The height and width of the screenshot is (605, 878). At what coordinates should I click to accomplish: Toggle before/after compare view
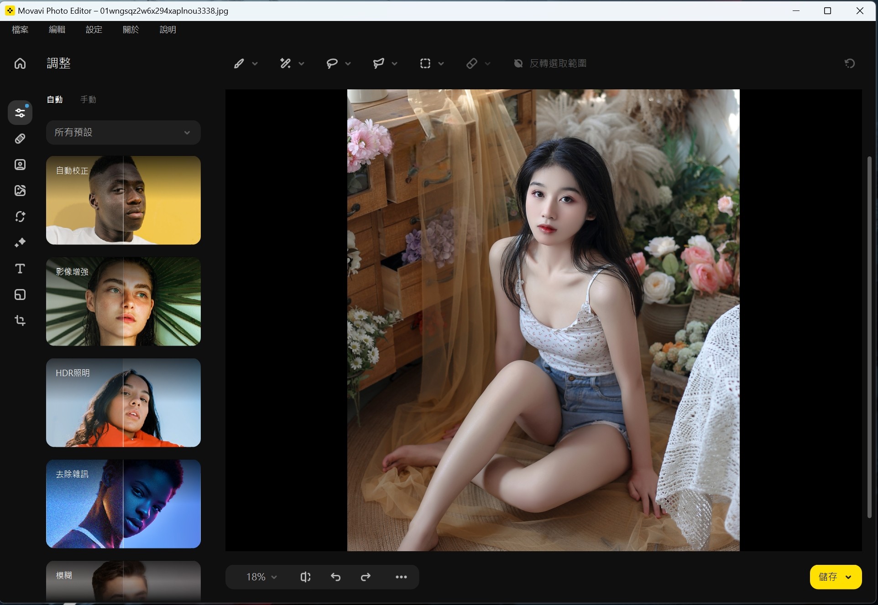click(x=305, y=577)
